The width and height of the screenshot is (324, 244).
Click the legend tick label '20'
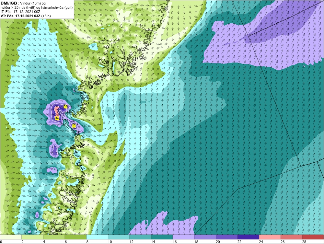[218, 242]
